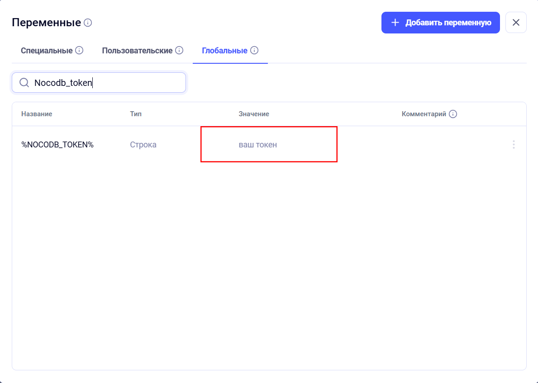The image size is (538, 383).
Task: Click the info icon beside Комментарий header
Action: pyautogui.click(x=453, y=114)
